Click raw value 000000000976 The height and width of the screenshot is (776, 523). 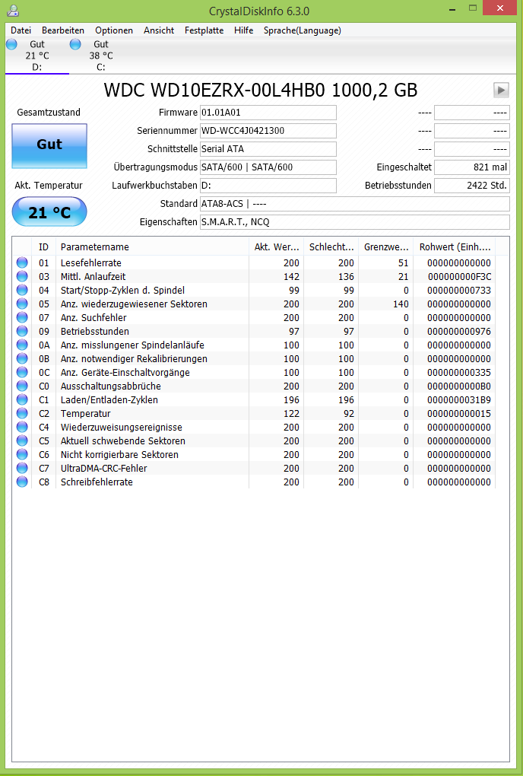click(459, 332)
